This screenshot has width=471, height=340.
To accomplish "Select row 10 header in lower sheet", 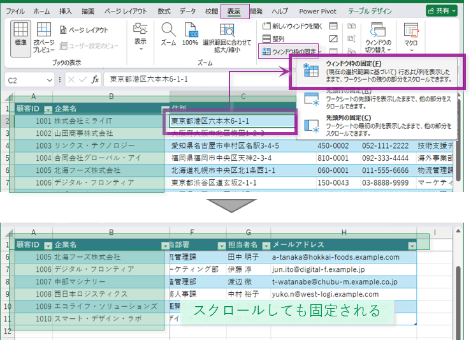I will pyautogui.click(x=7, y=306).
